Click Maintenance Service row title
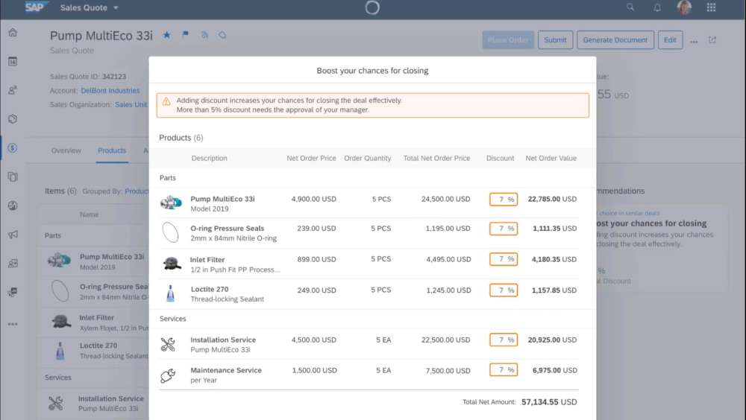The image size is (746, 420). 226,370
